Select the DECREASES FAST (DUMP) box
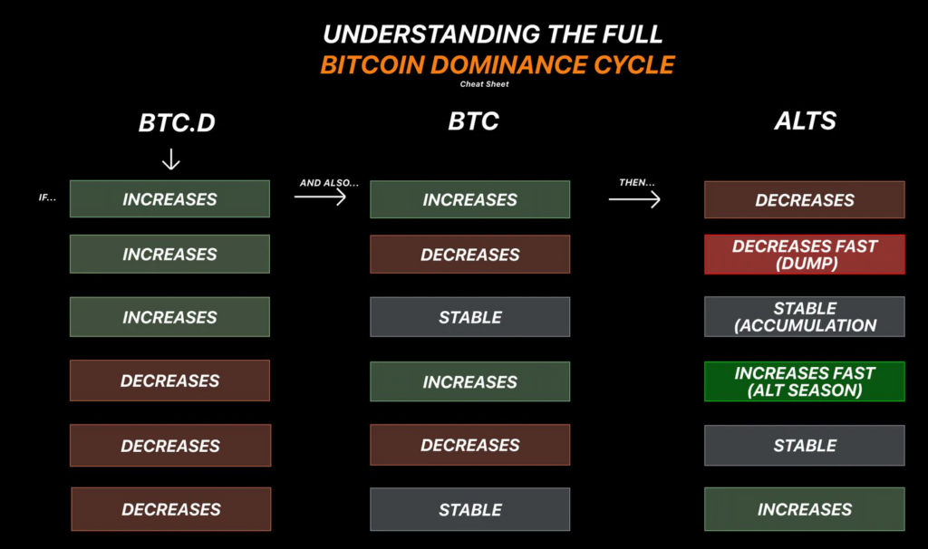Screen dimensions: 928x549 [805, 255]
